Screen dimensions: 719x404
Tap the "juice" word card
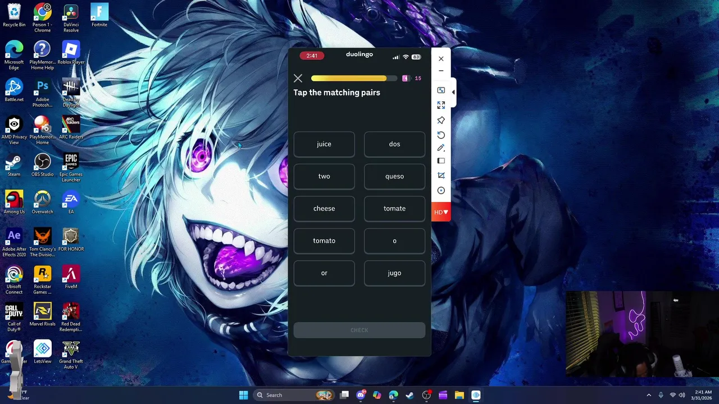[324, 144]
